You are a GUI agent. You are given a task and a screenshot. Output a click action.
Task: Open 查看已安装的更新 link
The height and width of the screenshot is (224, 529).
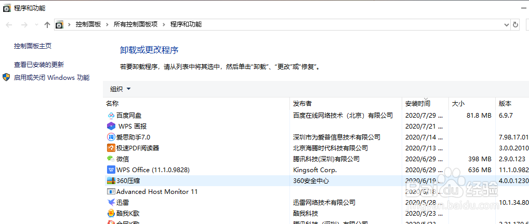coord(39,65)
